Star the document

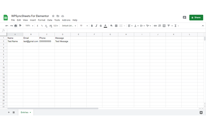pyautogui.click(x=53, y=16)
